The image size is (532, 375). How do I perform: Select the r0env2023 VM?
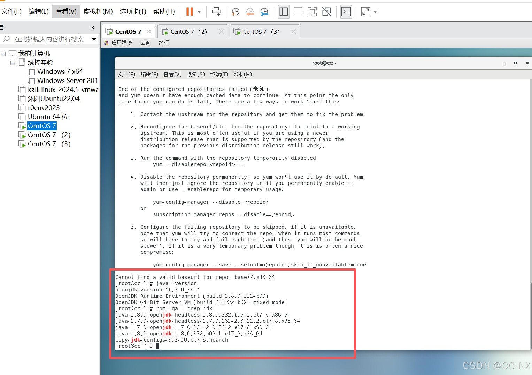[x=44, y=108]
